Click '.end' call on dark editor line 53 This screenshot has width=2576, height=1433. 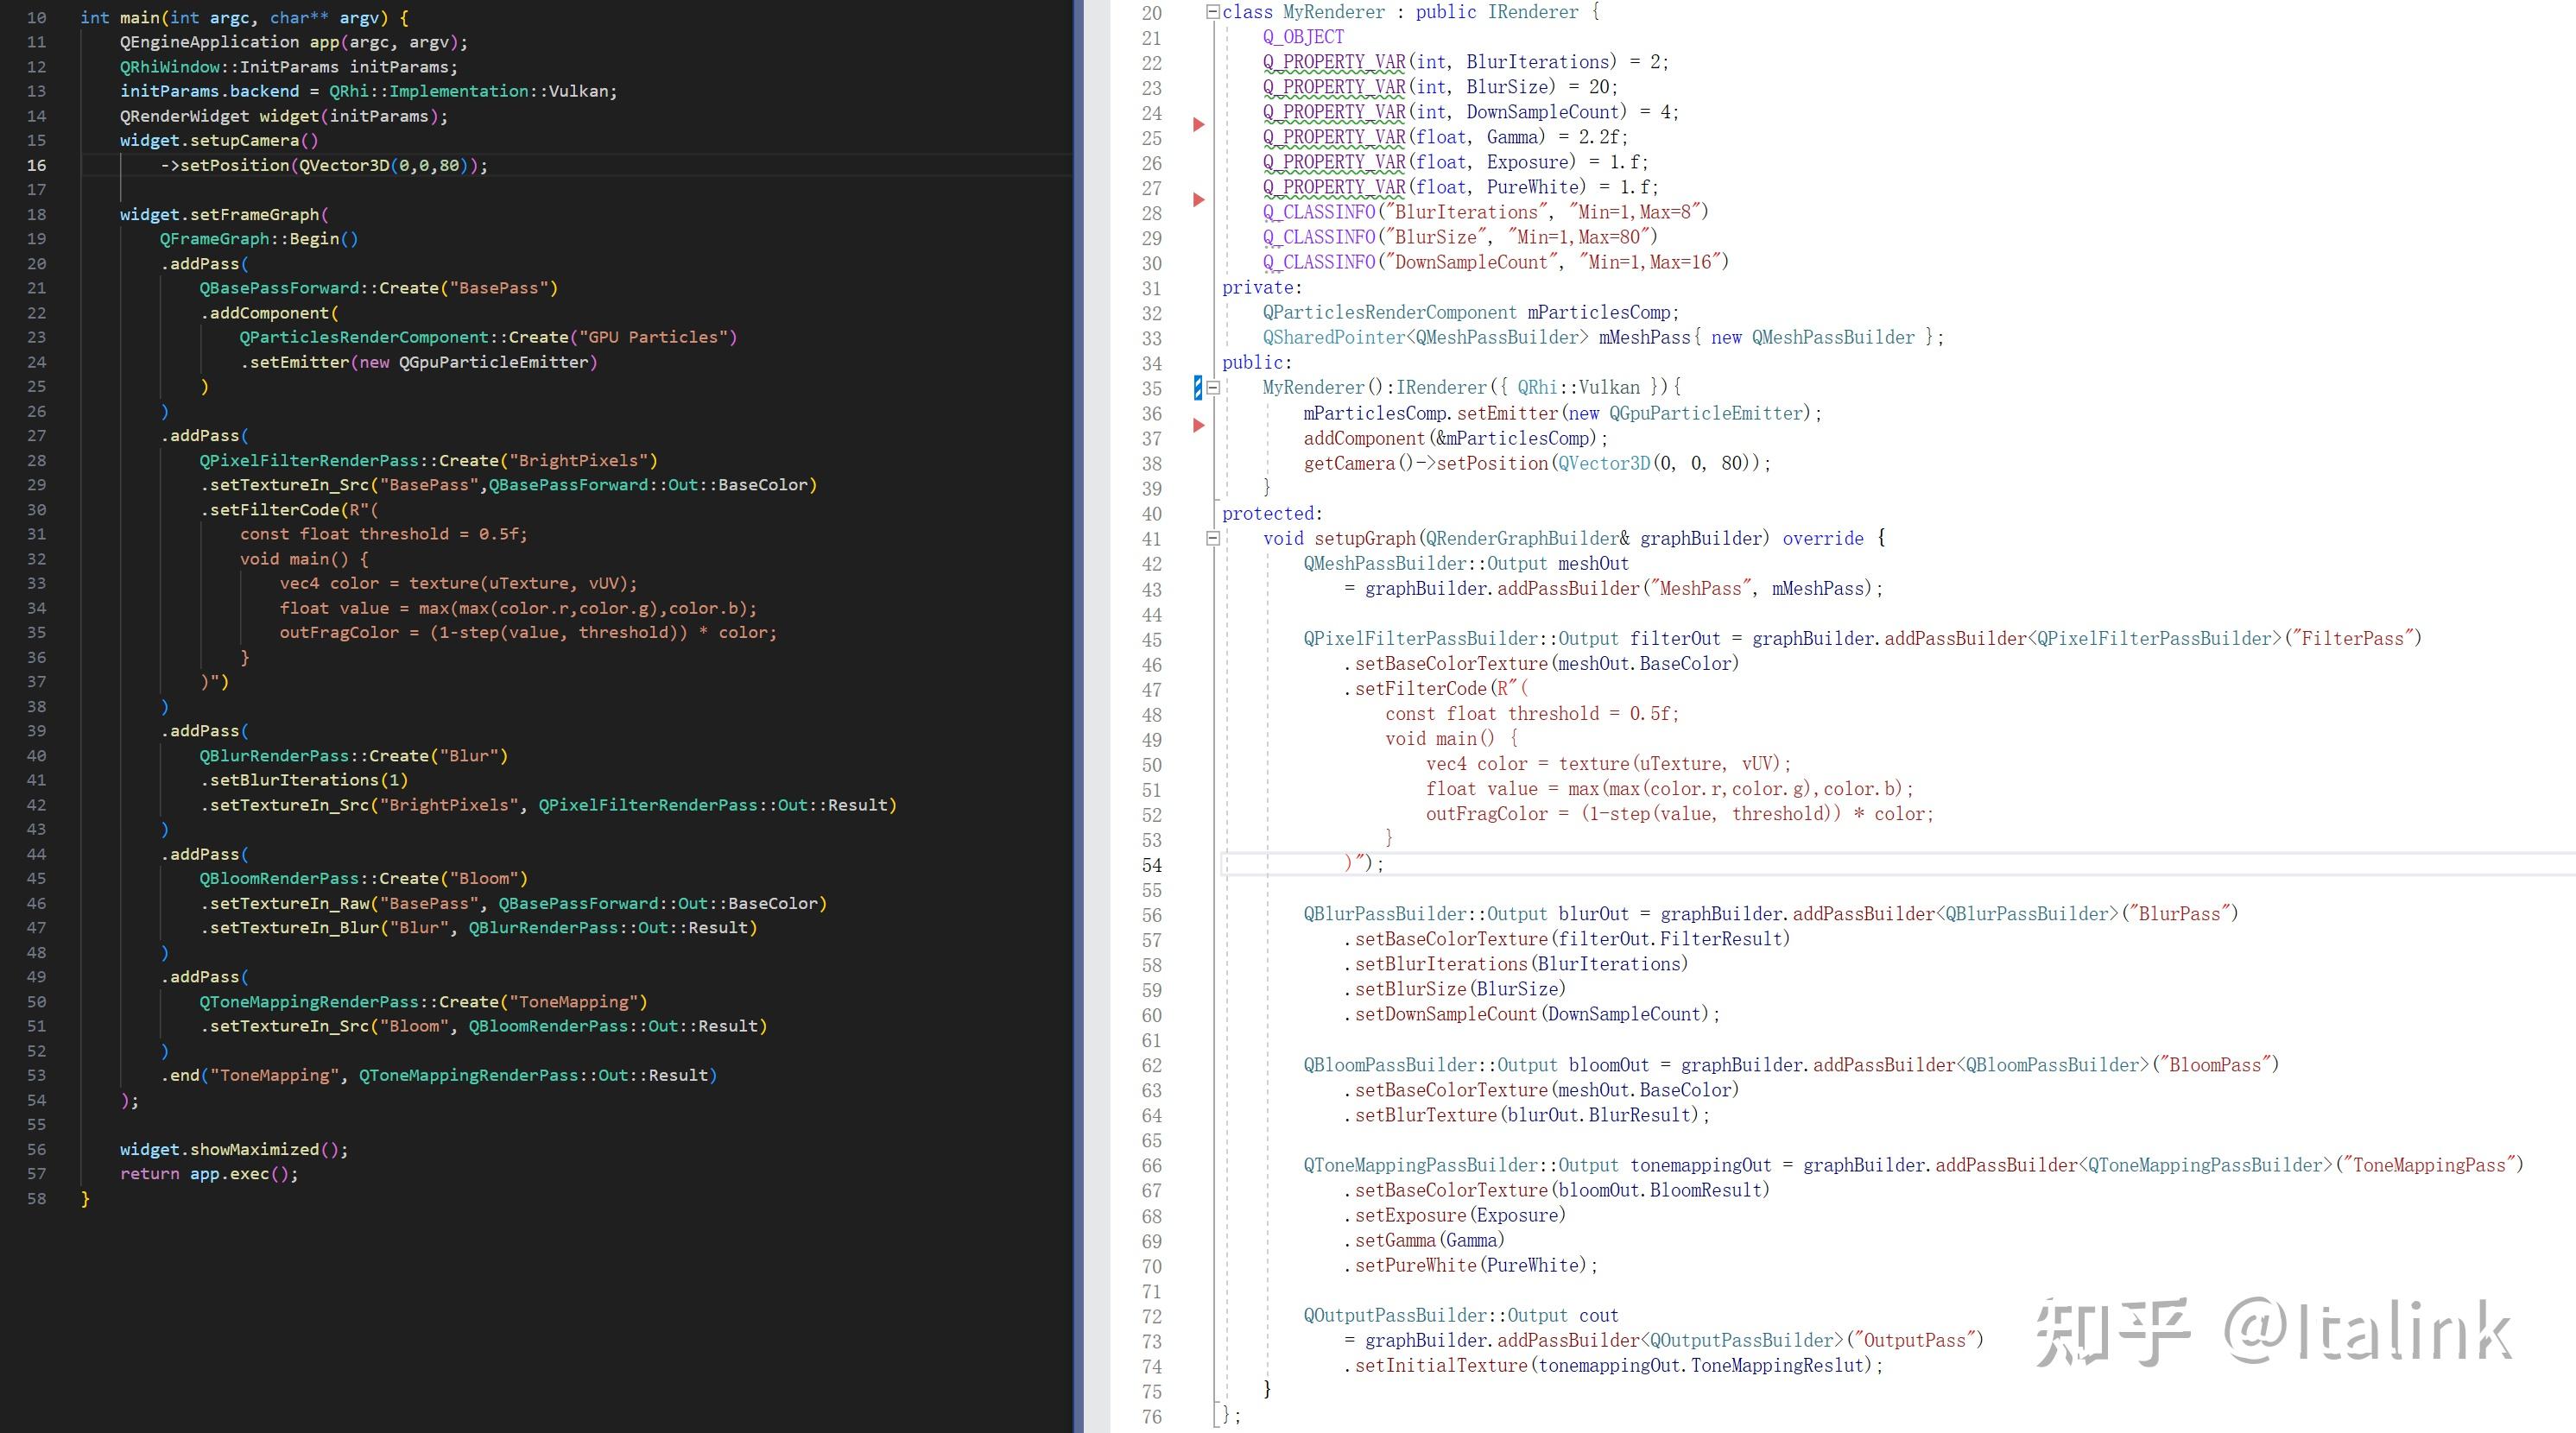point(180,1076)
